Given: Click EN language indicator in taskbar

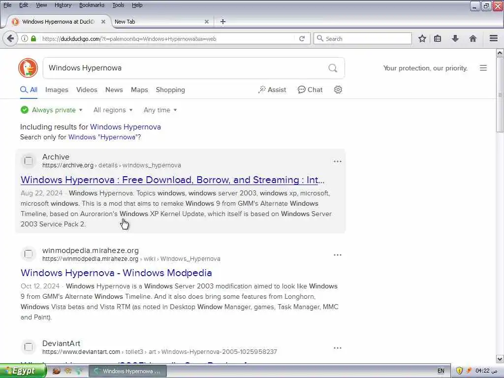Looking at the screenshot, I should tap(441, 371).
